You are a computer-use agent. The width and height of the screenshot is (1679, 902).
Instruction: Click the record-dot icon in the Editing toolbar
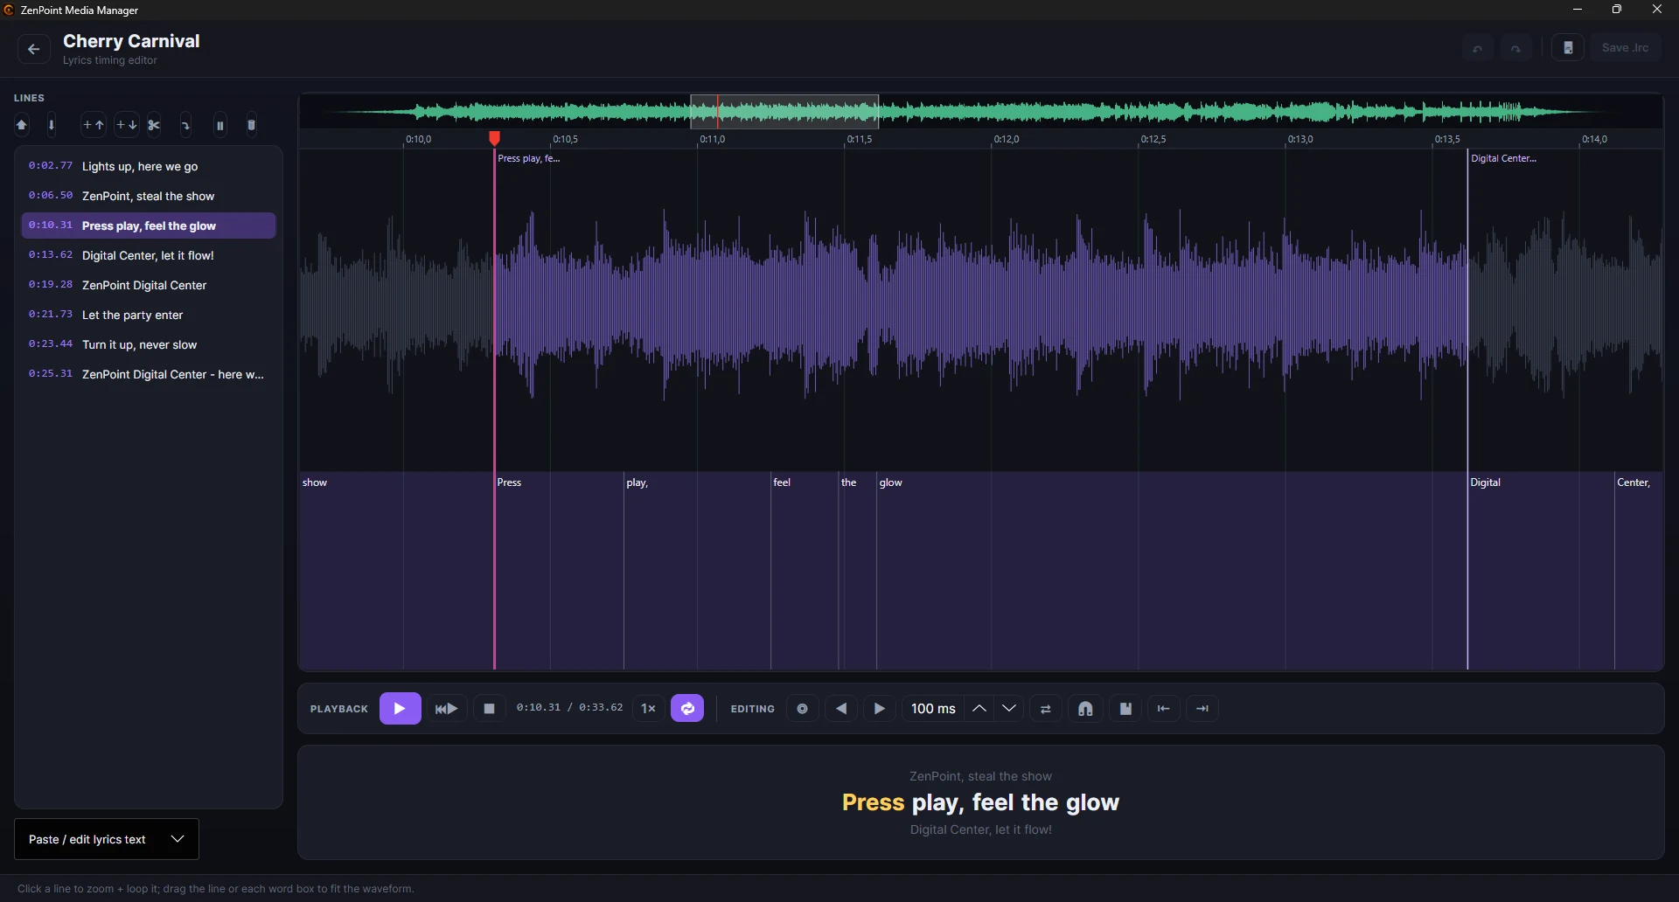click(x=802, y=709)
